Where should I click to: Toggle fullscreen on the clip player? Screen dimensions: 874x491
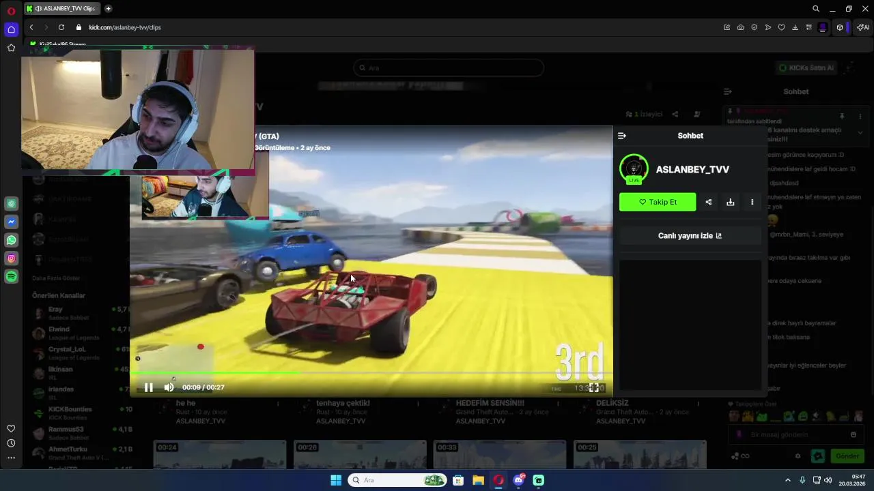[x=594, y=387]
